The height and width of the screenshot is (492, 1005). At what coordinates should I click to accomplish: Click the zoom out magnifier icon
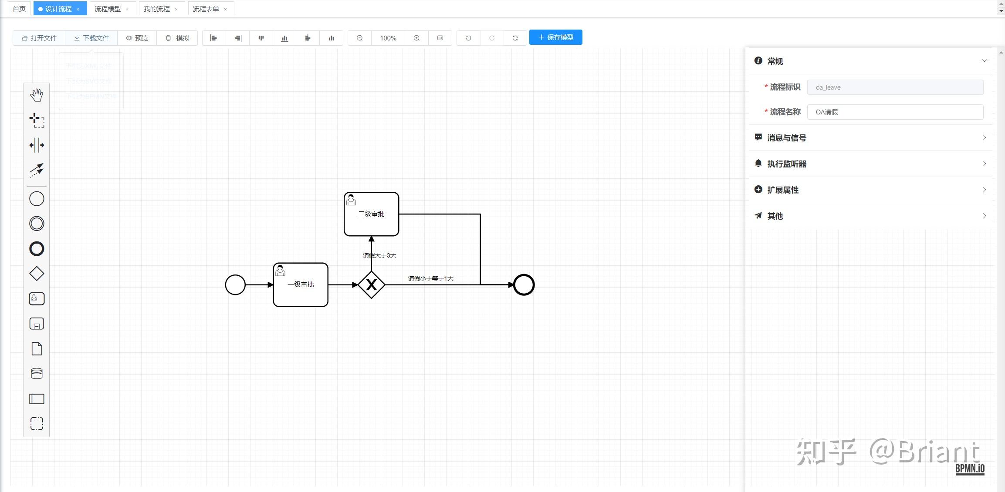pos(359,38)
